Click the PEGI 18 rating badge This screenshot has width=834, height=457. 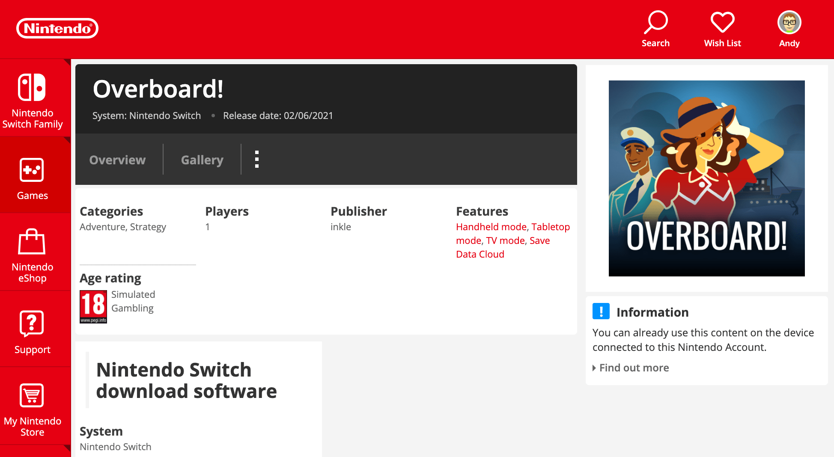coord(93,307)
